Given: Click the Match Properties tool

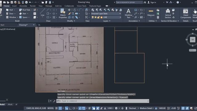Looking at the screenshot, I should [63, 14].
